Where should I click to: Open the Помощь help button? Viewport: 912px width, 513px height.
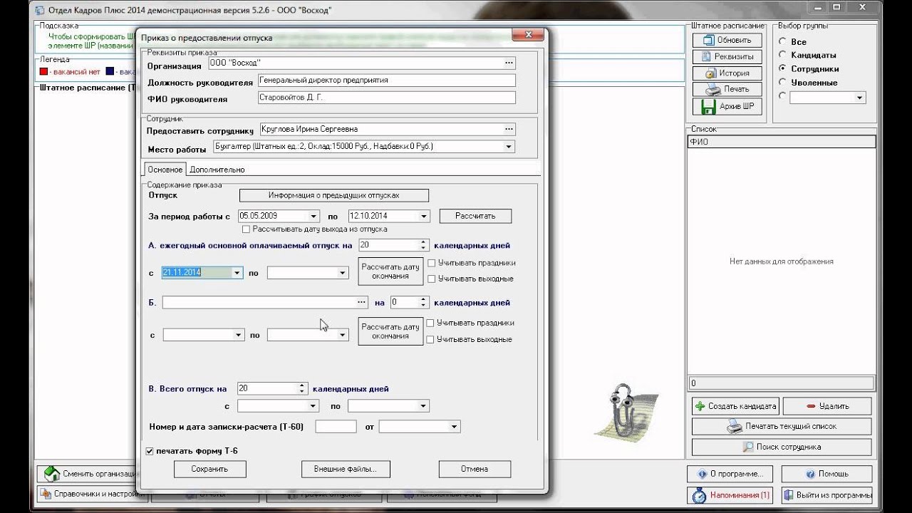(x=826, y=474)
